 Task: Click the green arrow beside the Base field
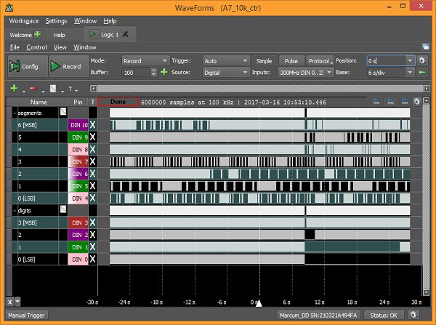pyautogui.click(x=422, y=73)
